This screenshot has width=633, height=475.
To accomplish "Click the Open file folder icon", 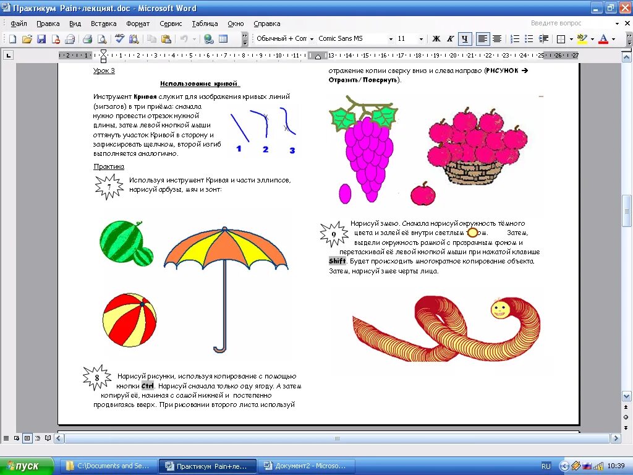I will 27,39.
